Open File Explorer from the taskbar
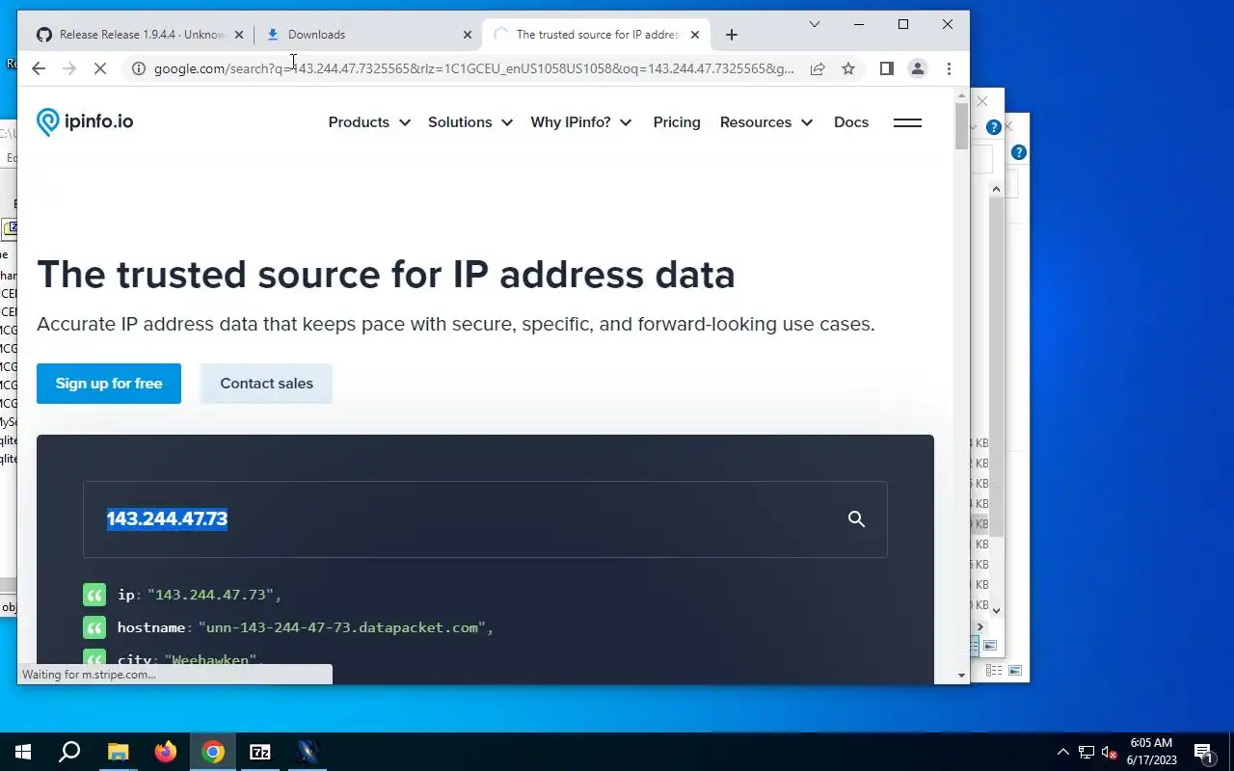This screenshot has height=771, width=1234. click(118, 752)
